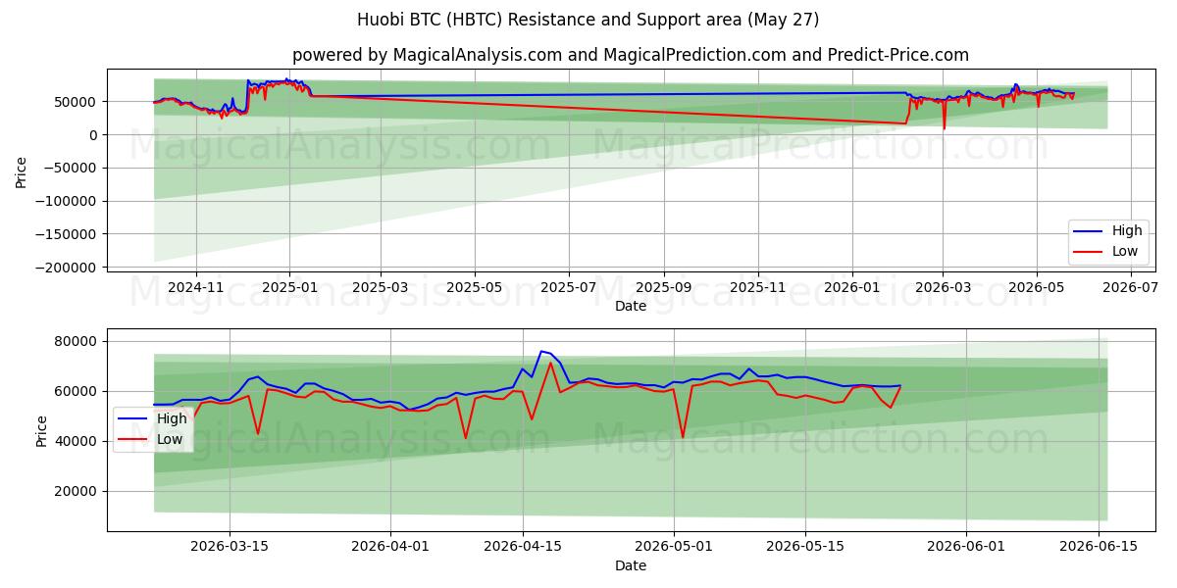Click the top chart x-axis label '2024-11'
The image size is (1177, 588).
196,287
